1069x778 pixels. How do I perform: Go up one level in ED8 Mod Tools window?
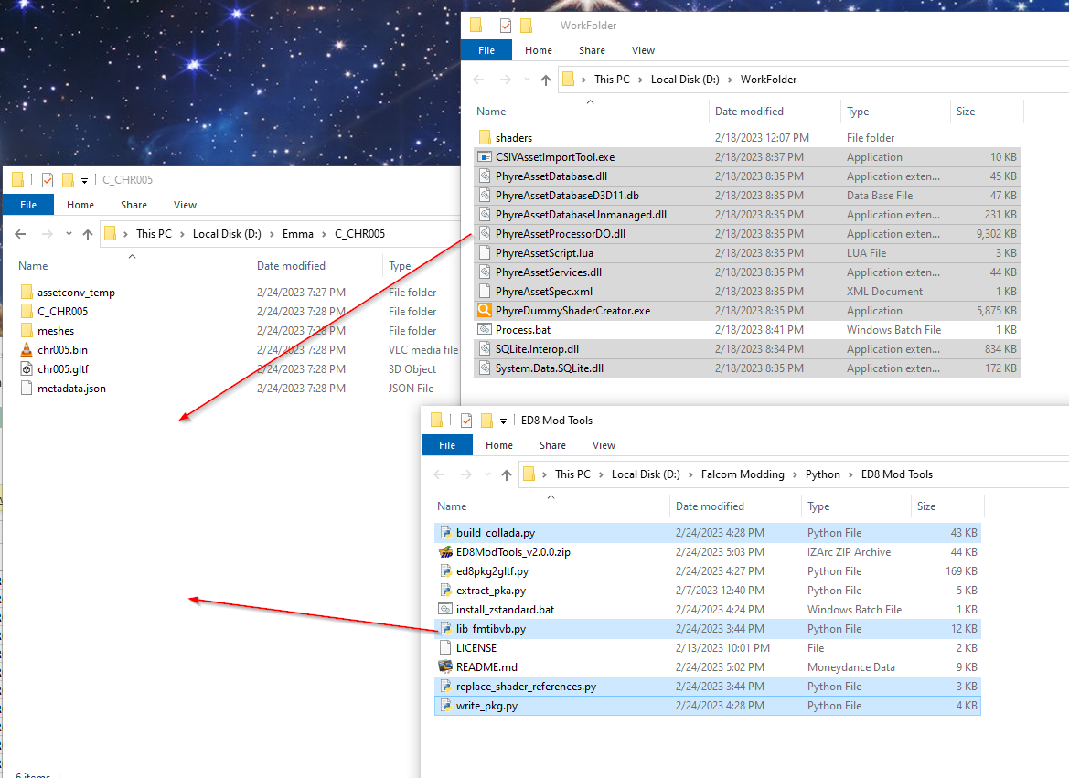pos(506,474)
